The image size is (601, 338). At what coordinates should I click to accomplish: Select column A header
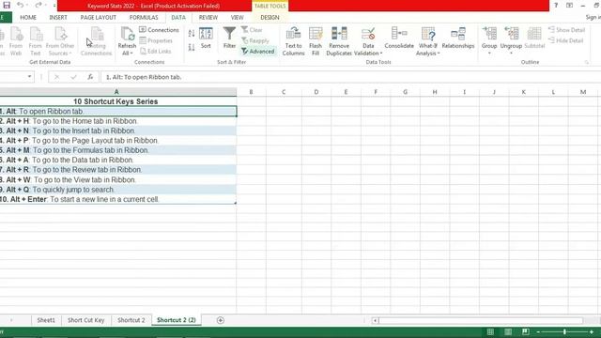[x=116, y=92]
